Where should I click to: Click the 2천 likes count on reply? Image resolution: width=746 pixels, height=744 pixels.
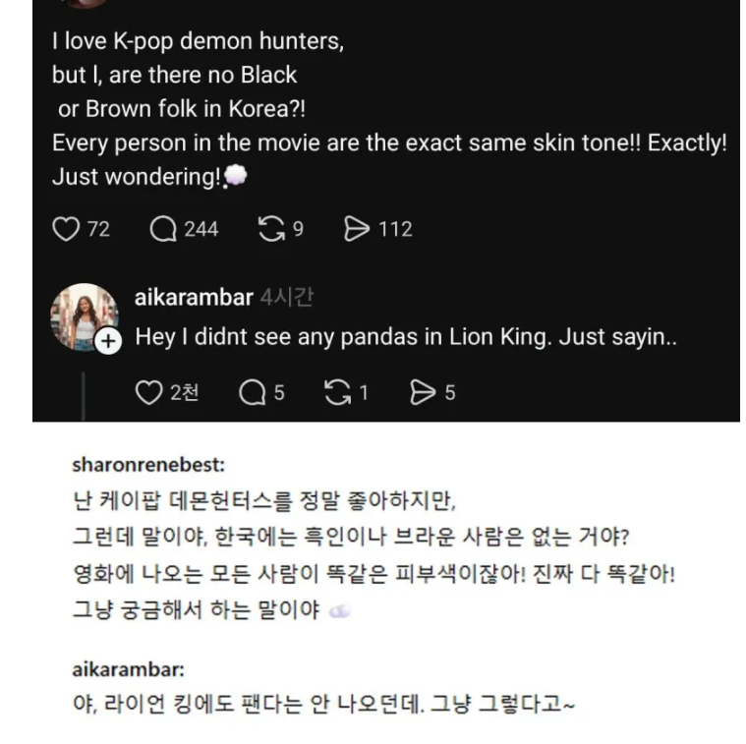(184, 392)
